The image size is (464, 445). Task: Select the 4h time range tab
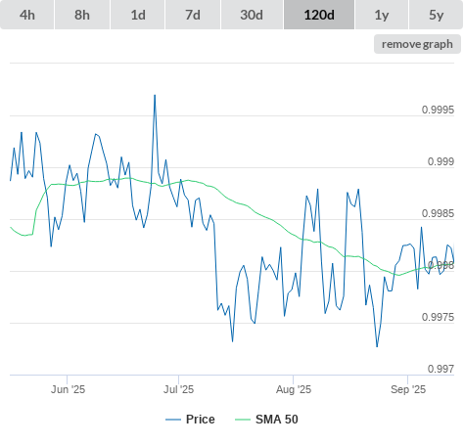tap(27, 15)
